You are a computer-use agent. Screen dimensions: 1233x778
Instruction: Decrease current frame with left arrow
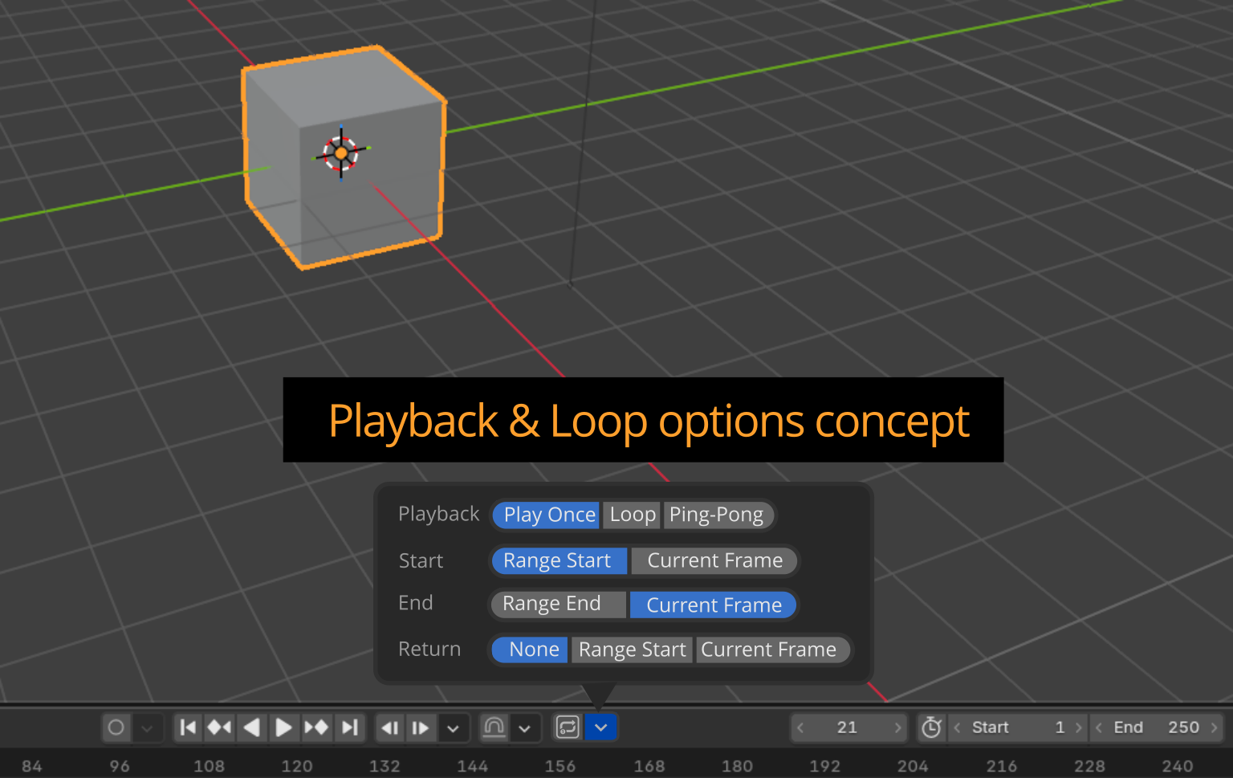coord(800,727)
